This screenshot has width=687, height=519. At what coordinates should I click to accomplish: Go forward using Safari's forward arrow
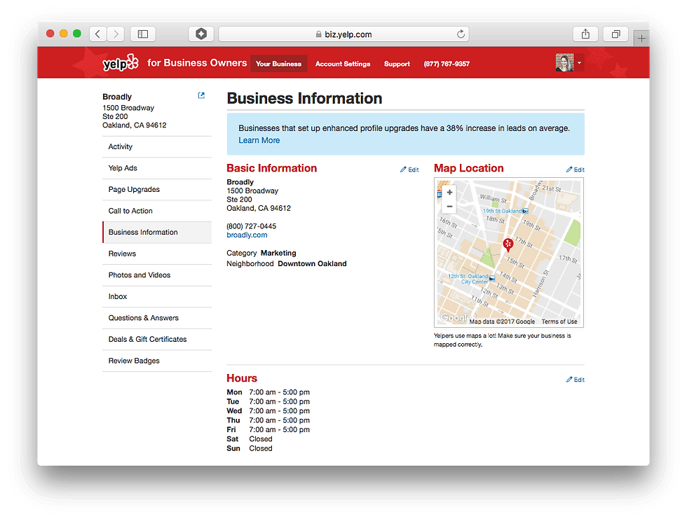[116, 34]
